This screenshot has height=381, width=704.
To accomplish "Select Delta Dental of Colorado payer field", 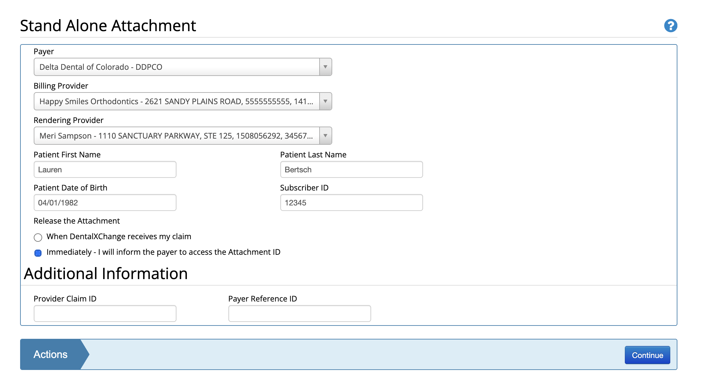I will pyautogui.click(x=176, y=67).
